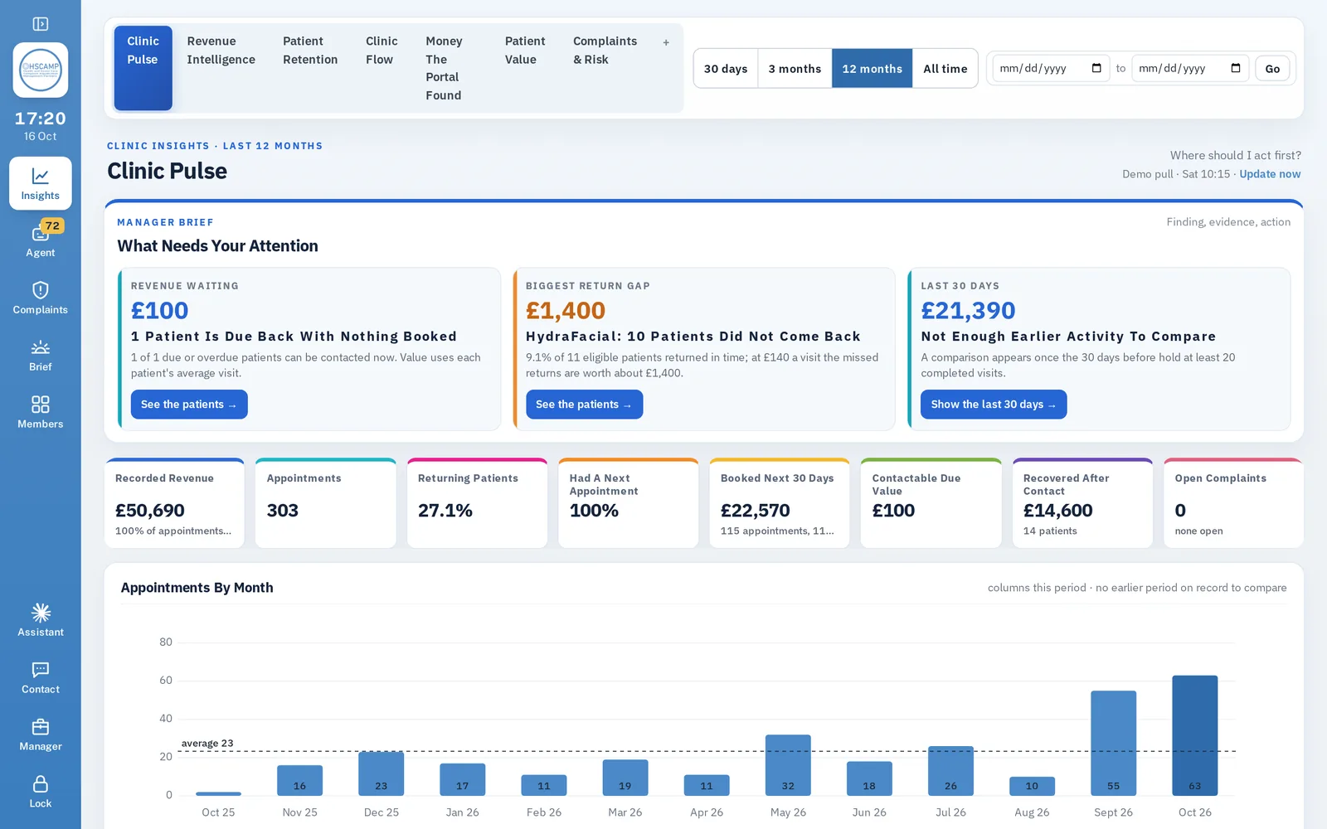
Task: Select the 12 months range
Action: [x=872, y=69]
